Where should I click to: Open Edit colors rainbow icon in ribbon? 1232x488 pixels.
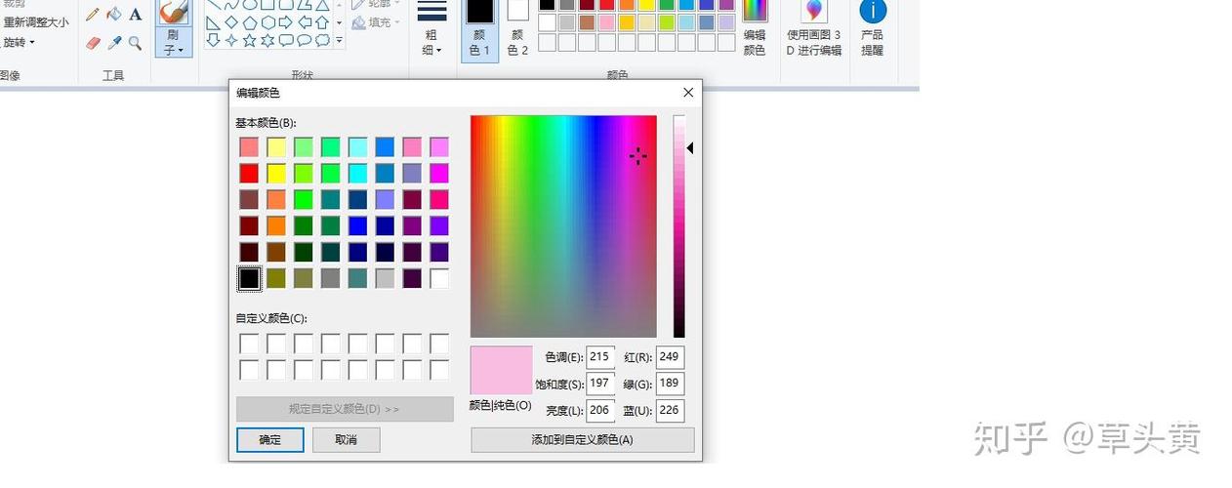[755, 11]
